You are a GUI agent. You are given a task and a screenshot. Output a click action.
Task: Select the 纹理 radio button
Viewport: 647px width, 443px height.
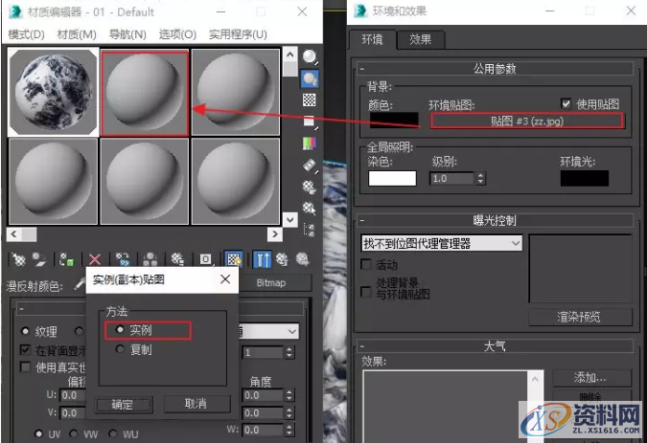(x=25, y=331)
